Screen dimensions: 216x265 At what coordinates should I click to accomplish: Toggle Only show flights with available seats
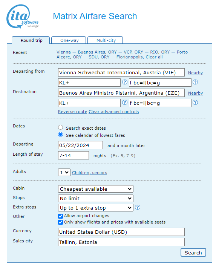61,222
